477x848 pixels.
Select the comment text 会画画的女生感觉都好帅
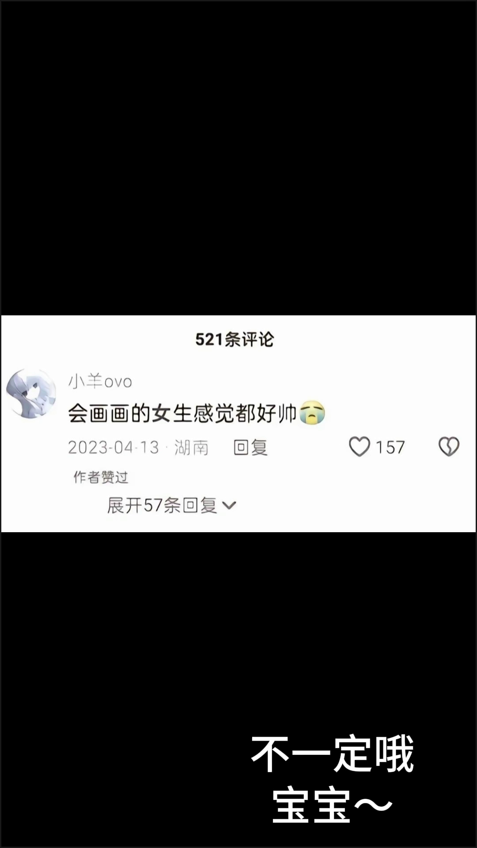point(182,413)
